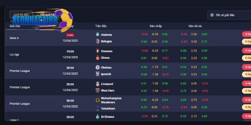Click the Tottenham club badge

97,108
